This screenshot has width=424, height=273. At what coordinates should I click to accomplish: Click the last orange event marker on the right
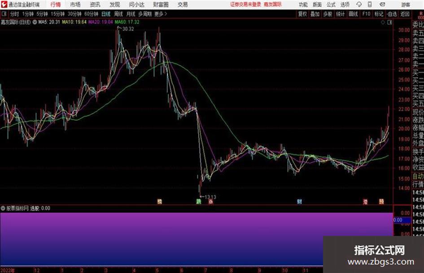point(381,201)
